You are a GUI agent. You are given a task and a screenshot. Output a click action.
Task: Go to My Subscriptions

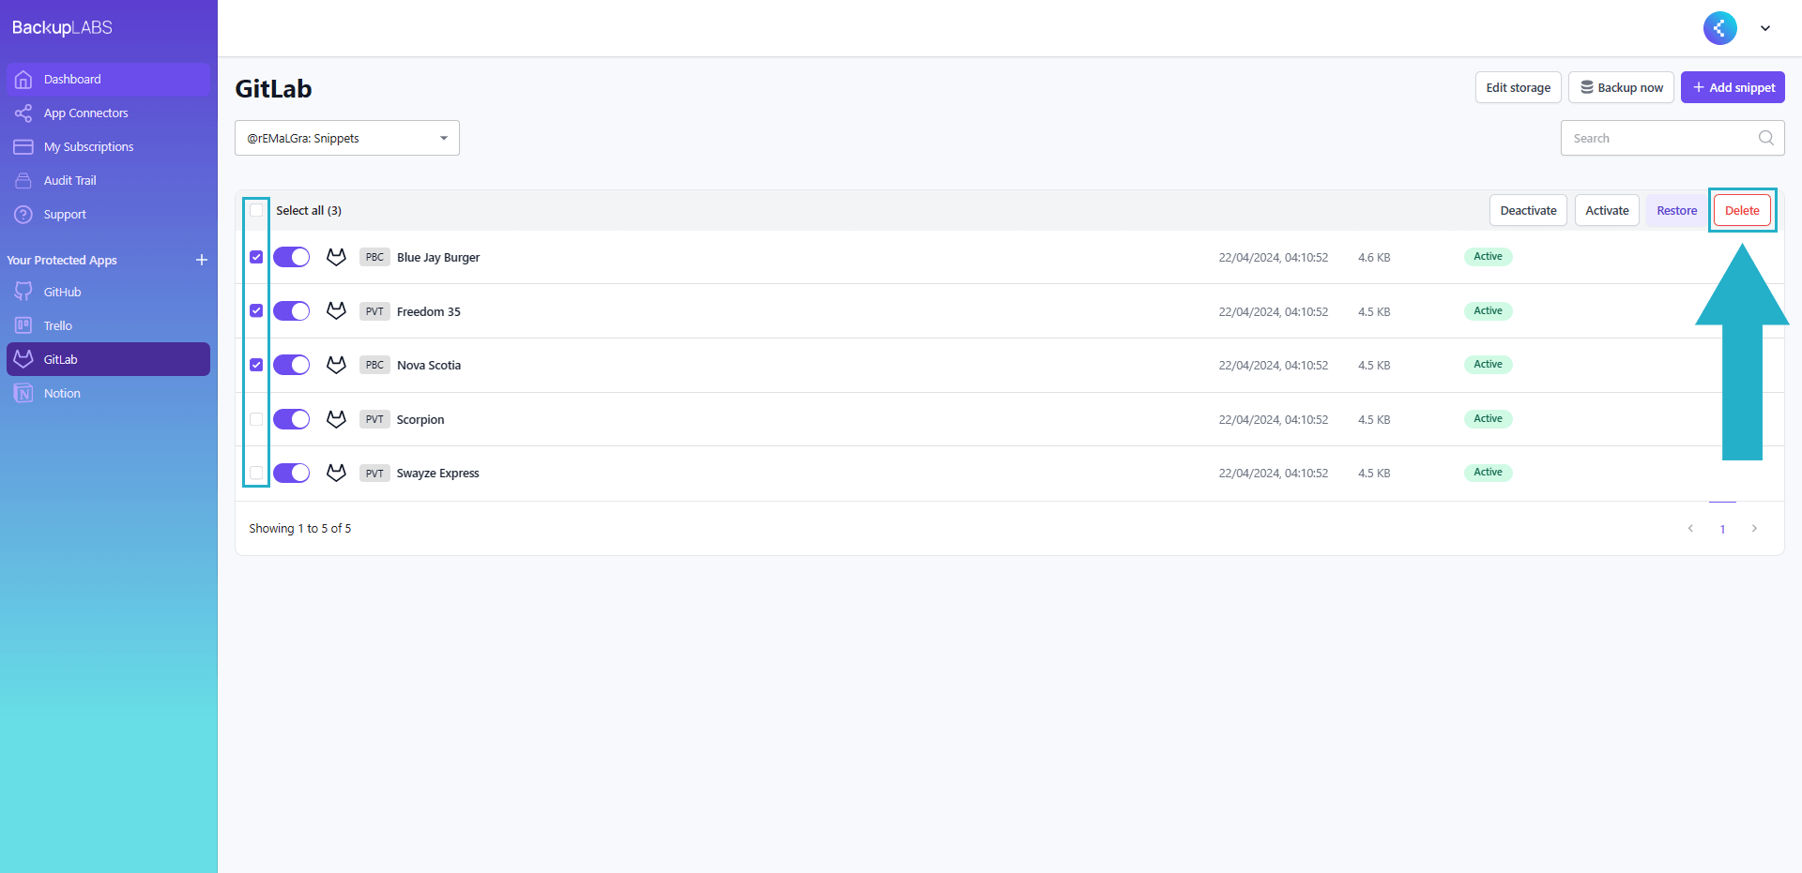[108, 147]
